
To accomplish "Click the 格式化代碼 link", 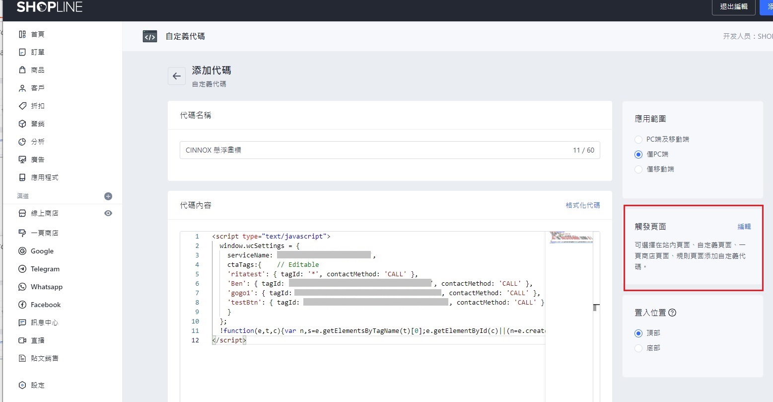I will pos(582,205).
